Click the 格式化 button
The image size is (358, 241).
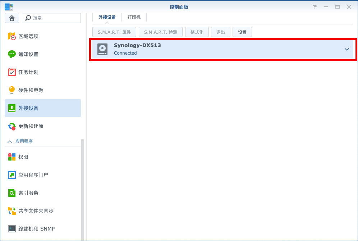[197, 32]
